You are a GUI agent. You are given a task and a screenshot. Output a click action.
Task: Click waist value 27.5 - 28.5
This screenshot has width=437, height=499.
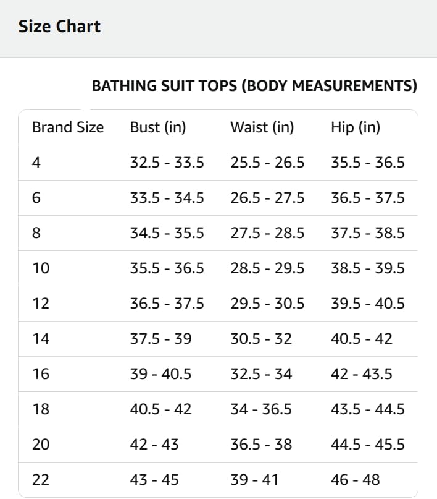[x=267, y=233]
